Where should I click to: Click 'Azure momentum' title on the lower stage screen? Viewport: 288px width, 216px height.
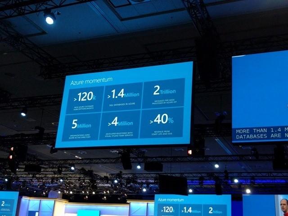(171, 200)
